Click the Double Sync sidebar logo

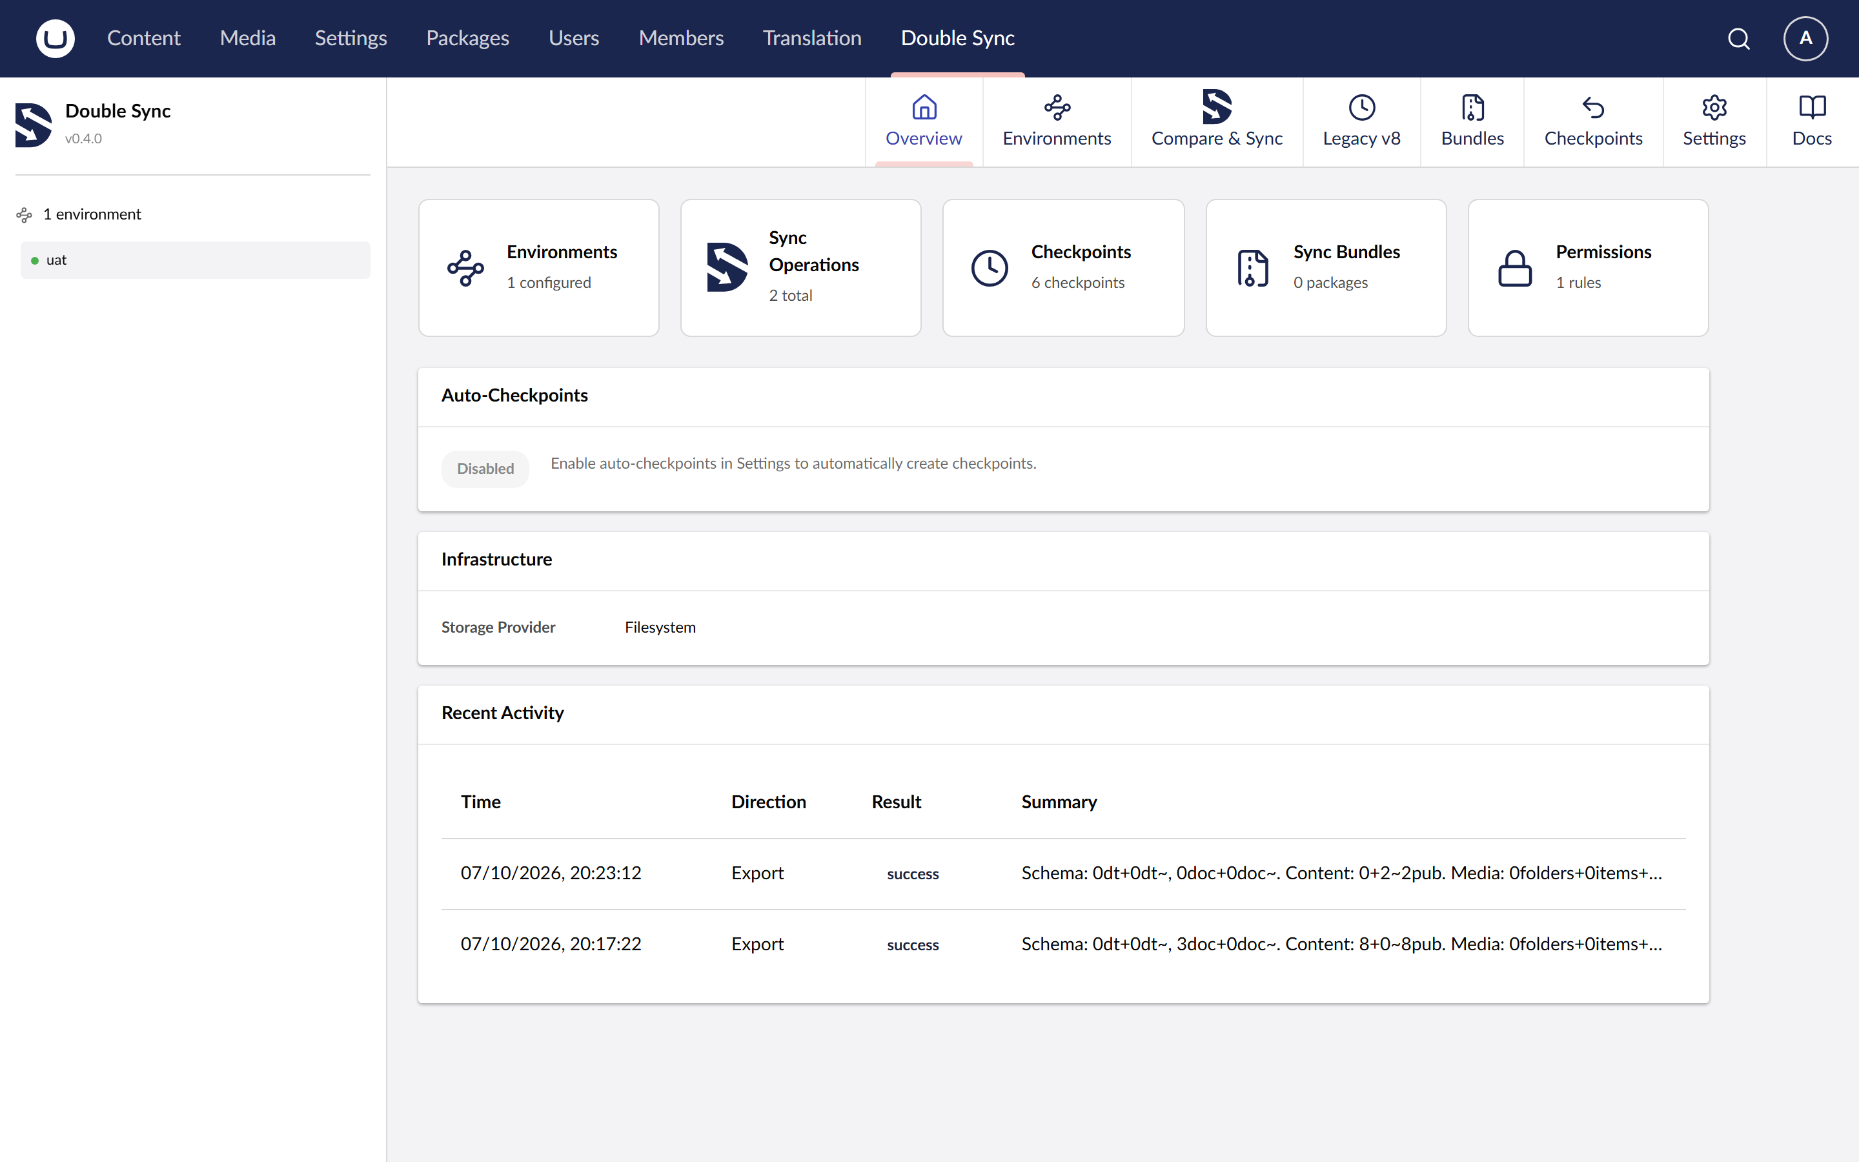(x=33, y=125)
